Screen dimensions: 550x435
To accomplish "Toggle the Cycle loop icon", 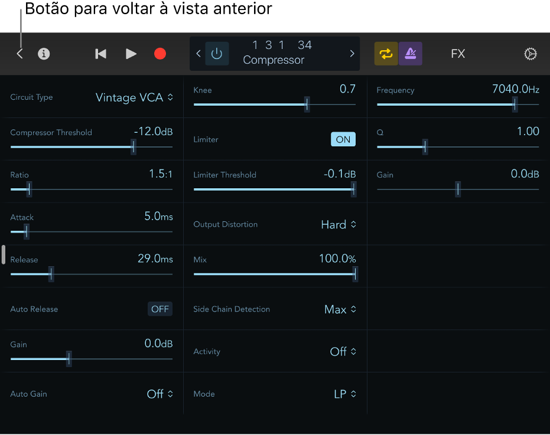I will [x=386, y=53].
